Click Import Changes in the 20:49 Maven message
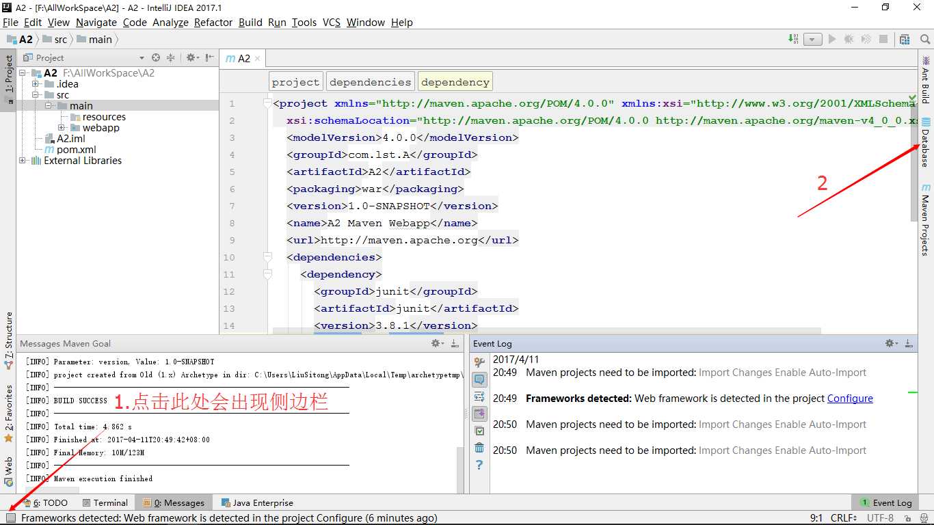 [735, 373]
